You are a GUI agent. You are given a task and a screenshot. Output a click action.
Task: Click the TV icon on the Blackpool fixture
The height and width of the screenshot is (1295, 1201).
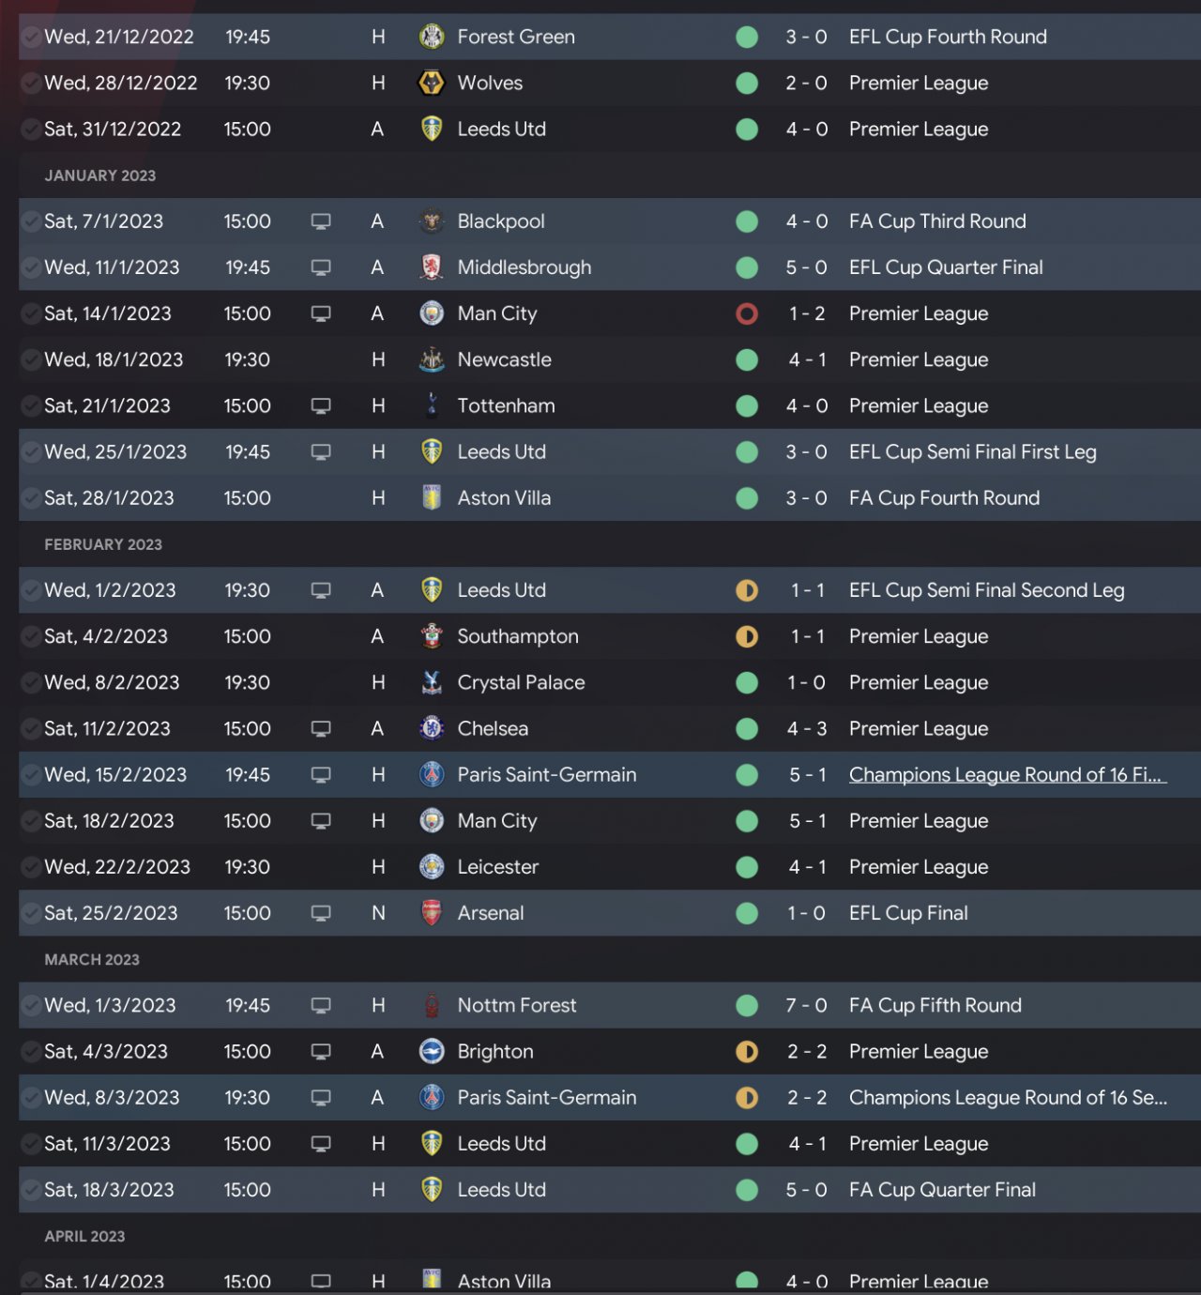321,221
